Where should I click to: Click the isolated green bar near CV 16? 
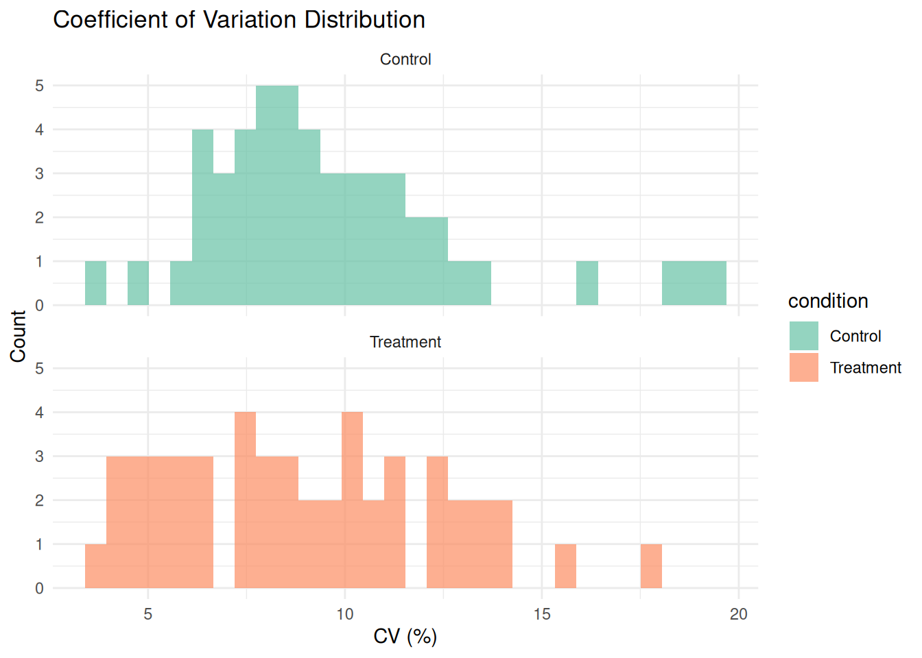click(x=587, y=283)
